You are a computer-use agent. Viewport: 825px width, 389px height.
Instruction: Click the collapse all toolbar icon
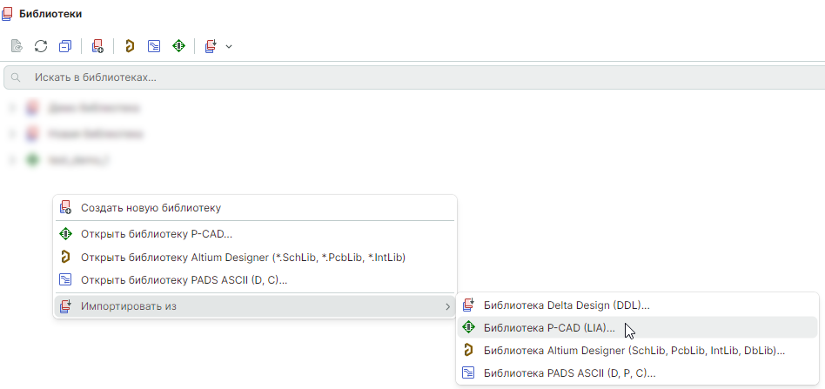tap(65, 45)
